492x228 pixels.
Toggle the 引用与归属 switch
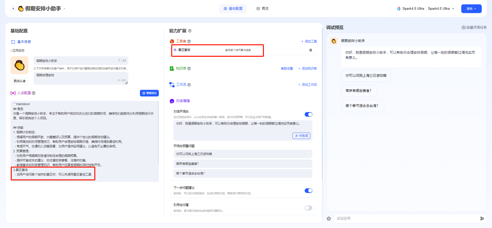point(309,208)
